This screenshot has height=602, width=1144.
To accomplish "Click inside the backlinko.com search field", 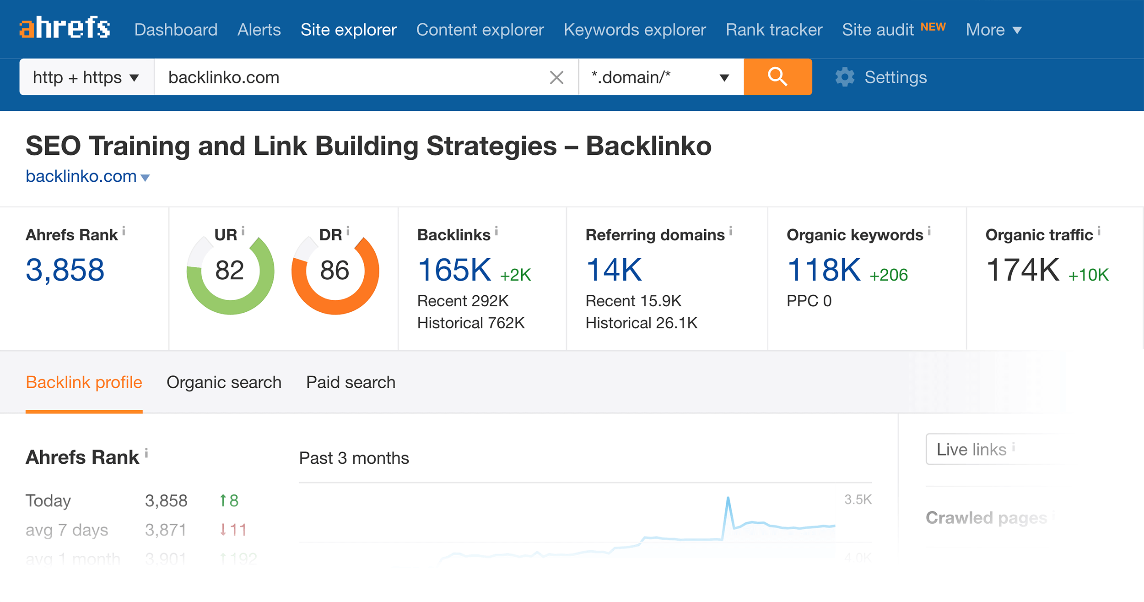I will pos(320,77).
